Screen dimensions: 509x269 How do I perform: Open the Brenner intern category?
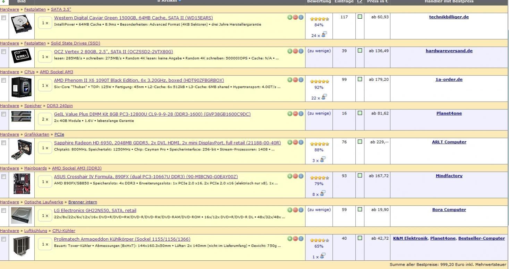click(83, 202)
